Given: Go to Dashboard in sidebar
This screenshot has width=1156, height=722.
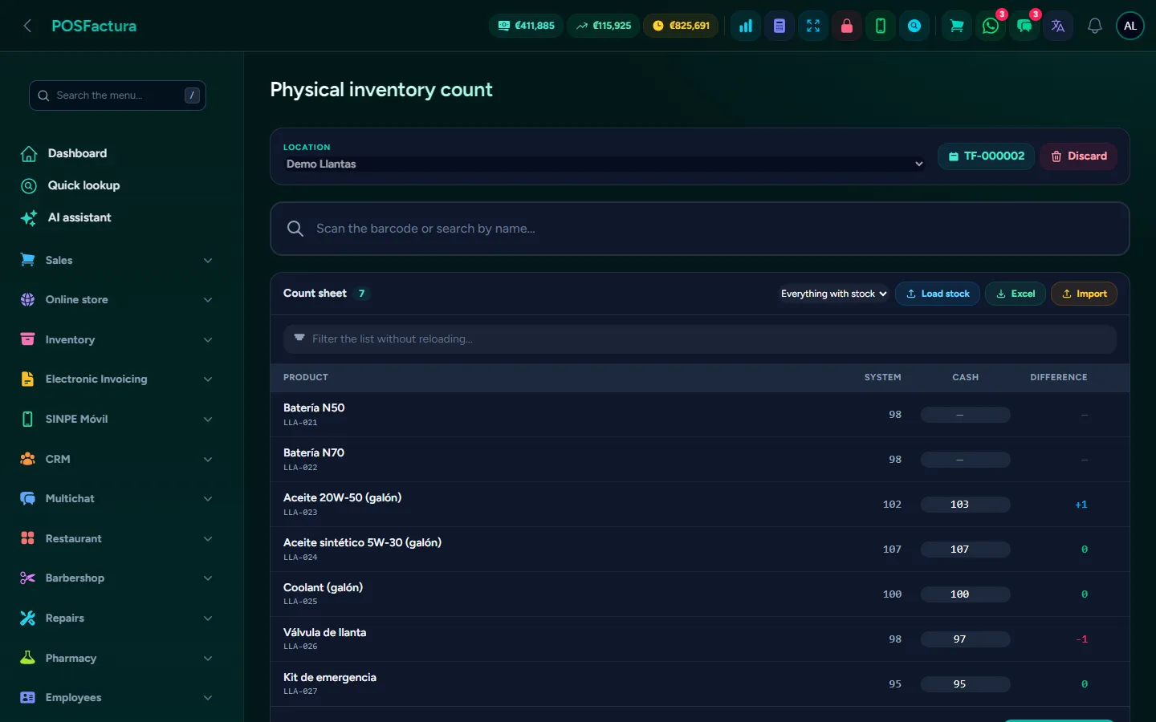Looking at the screenshot, I should click(77, 153).
